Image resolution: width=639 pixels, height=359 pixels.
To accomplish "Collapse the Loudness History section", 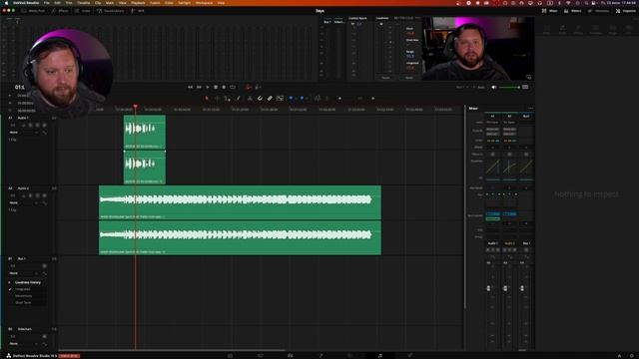I will 9,282.
